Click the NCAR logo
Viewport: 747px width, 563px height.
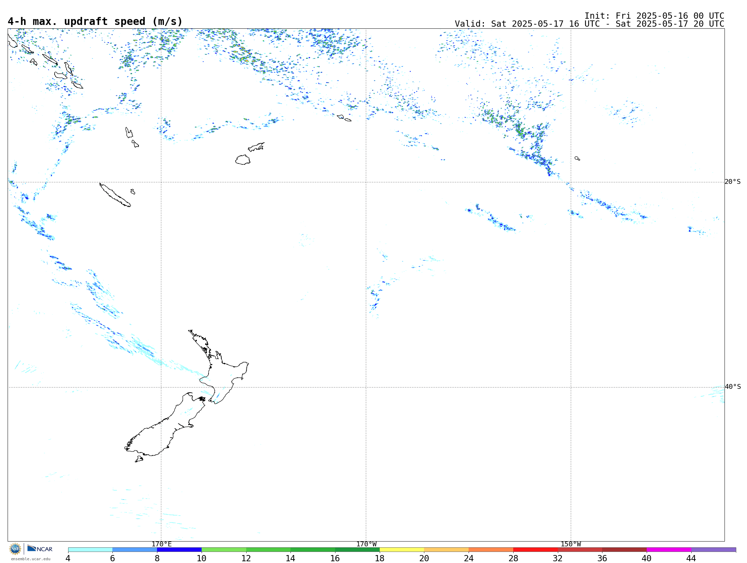(x=40, y=548)
